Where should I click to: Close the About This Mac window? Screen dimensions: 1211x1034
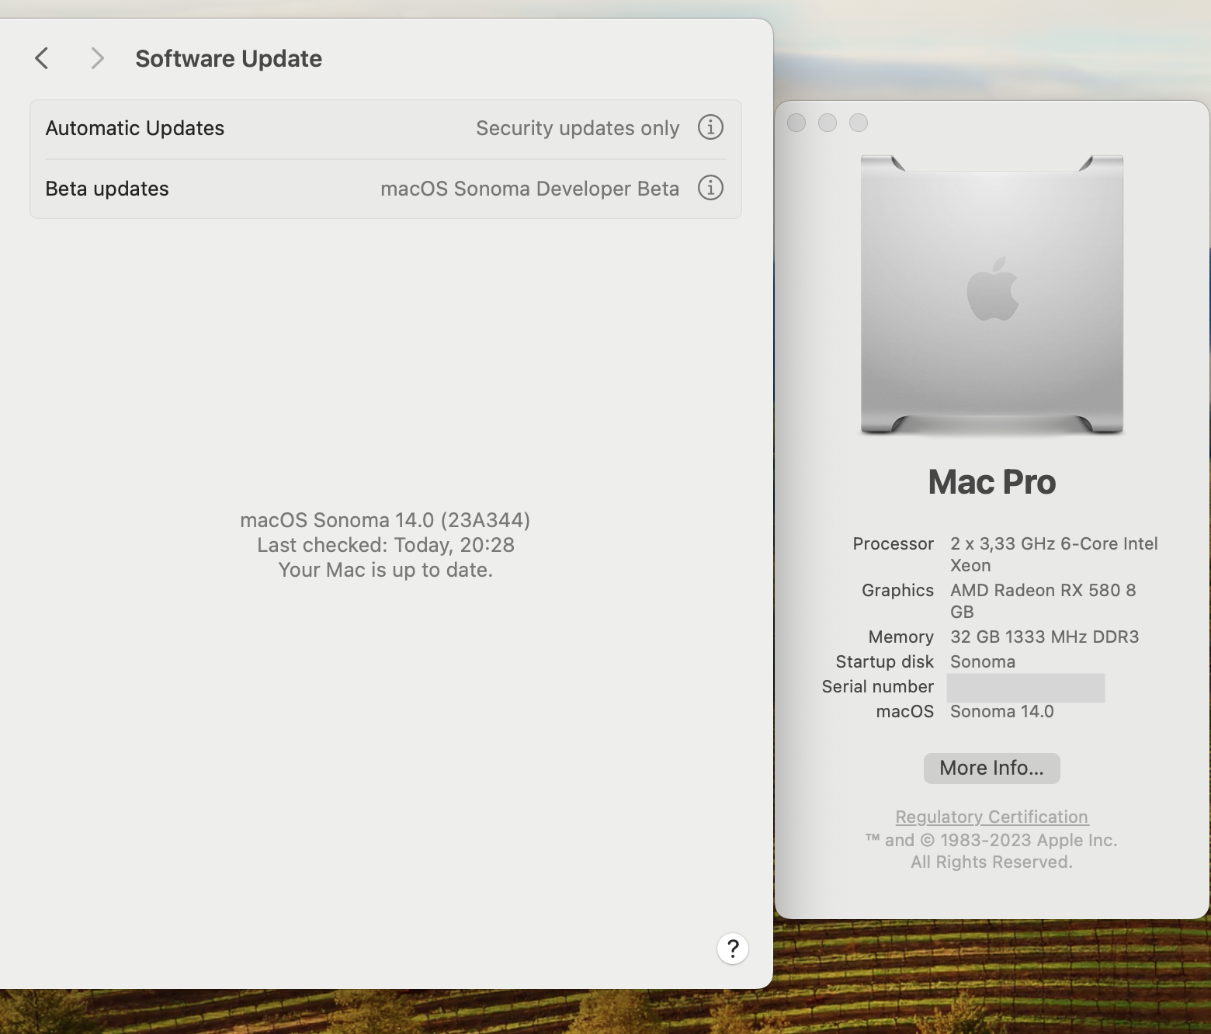[796, 123]
